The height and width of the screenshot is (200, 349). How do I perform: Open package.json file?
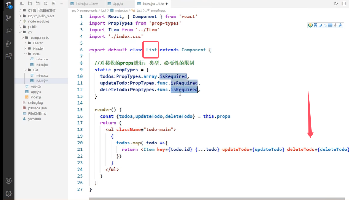point(37,108)
